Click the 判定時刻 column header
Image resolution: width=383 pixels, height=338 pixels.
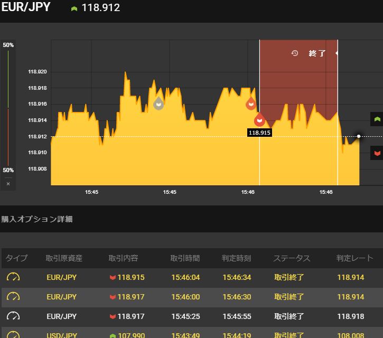237,258
